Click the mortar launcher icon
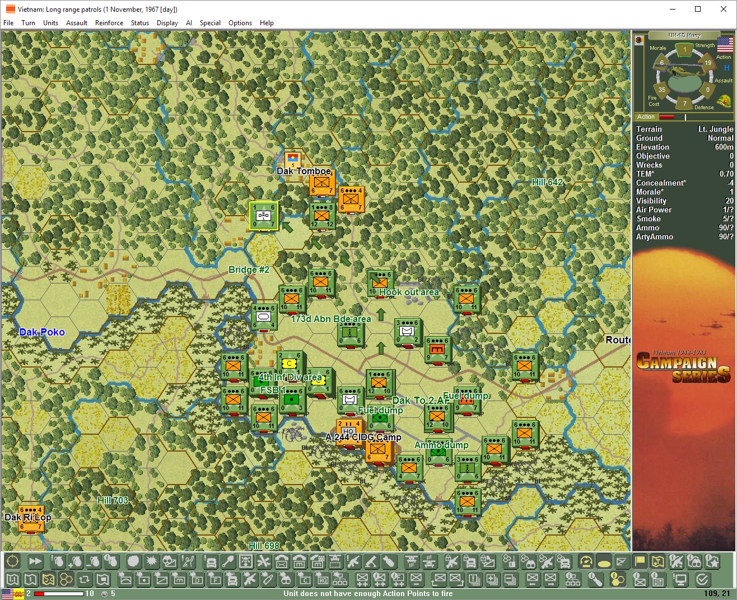Viewport: 737px width, 600px height. (371, 561)
